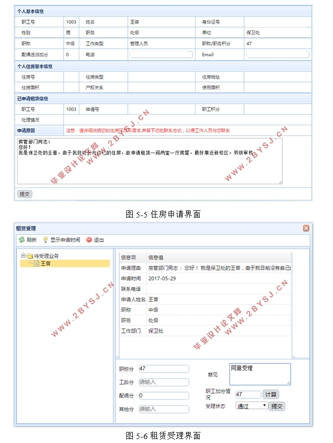The height and width of the screenshot is (443, 333).
Task: Click the 计算 button
Action: (271, 394)
